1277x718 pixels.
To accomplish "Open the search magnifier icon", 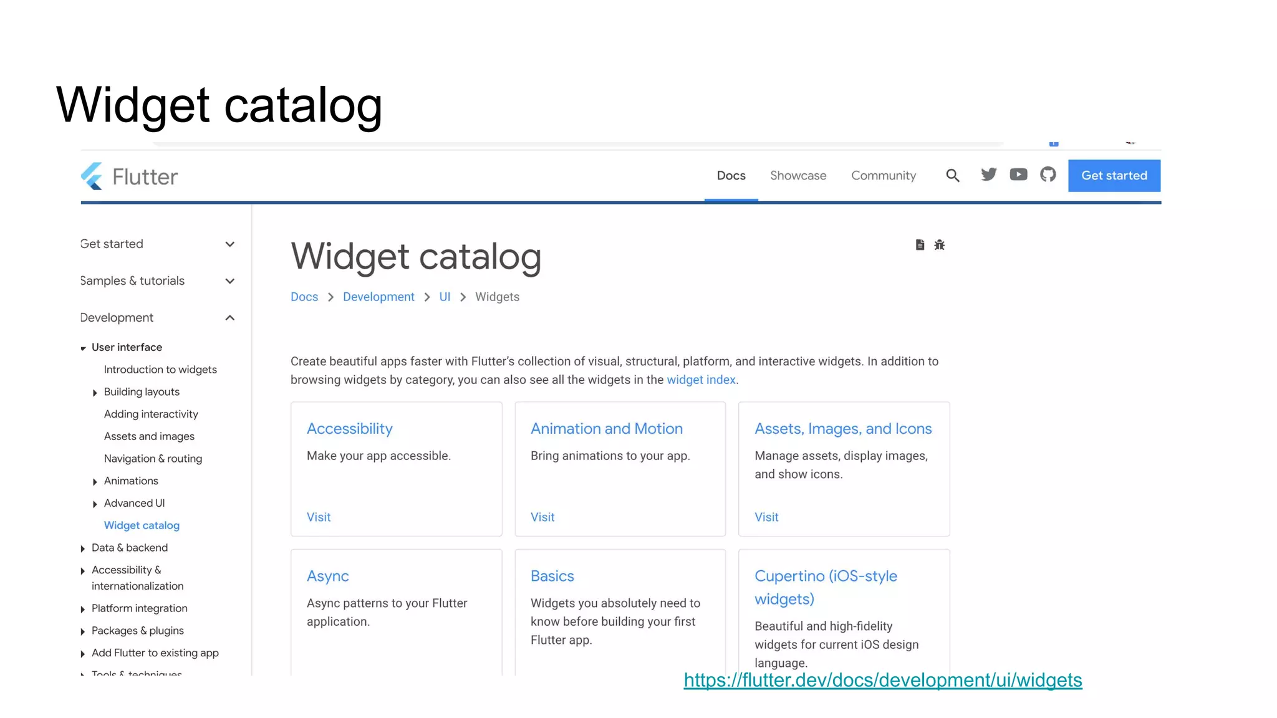I will point(952,176).
